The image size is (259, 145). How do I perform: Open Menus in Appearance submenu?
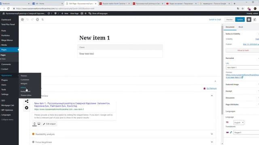point(23,87)
